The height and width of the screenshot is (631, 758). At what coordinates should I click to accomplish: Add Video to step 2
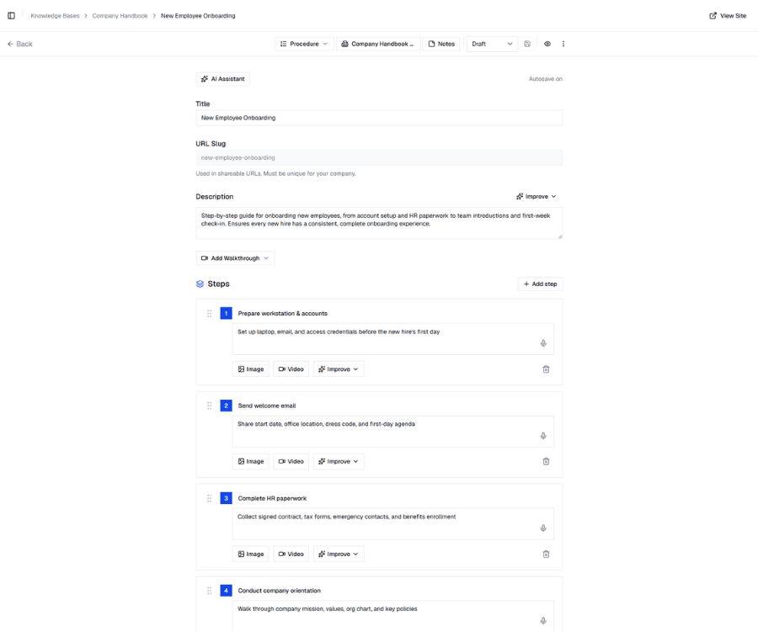pyautogui.click(x=291, y=461)
